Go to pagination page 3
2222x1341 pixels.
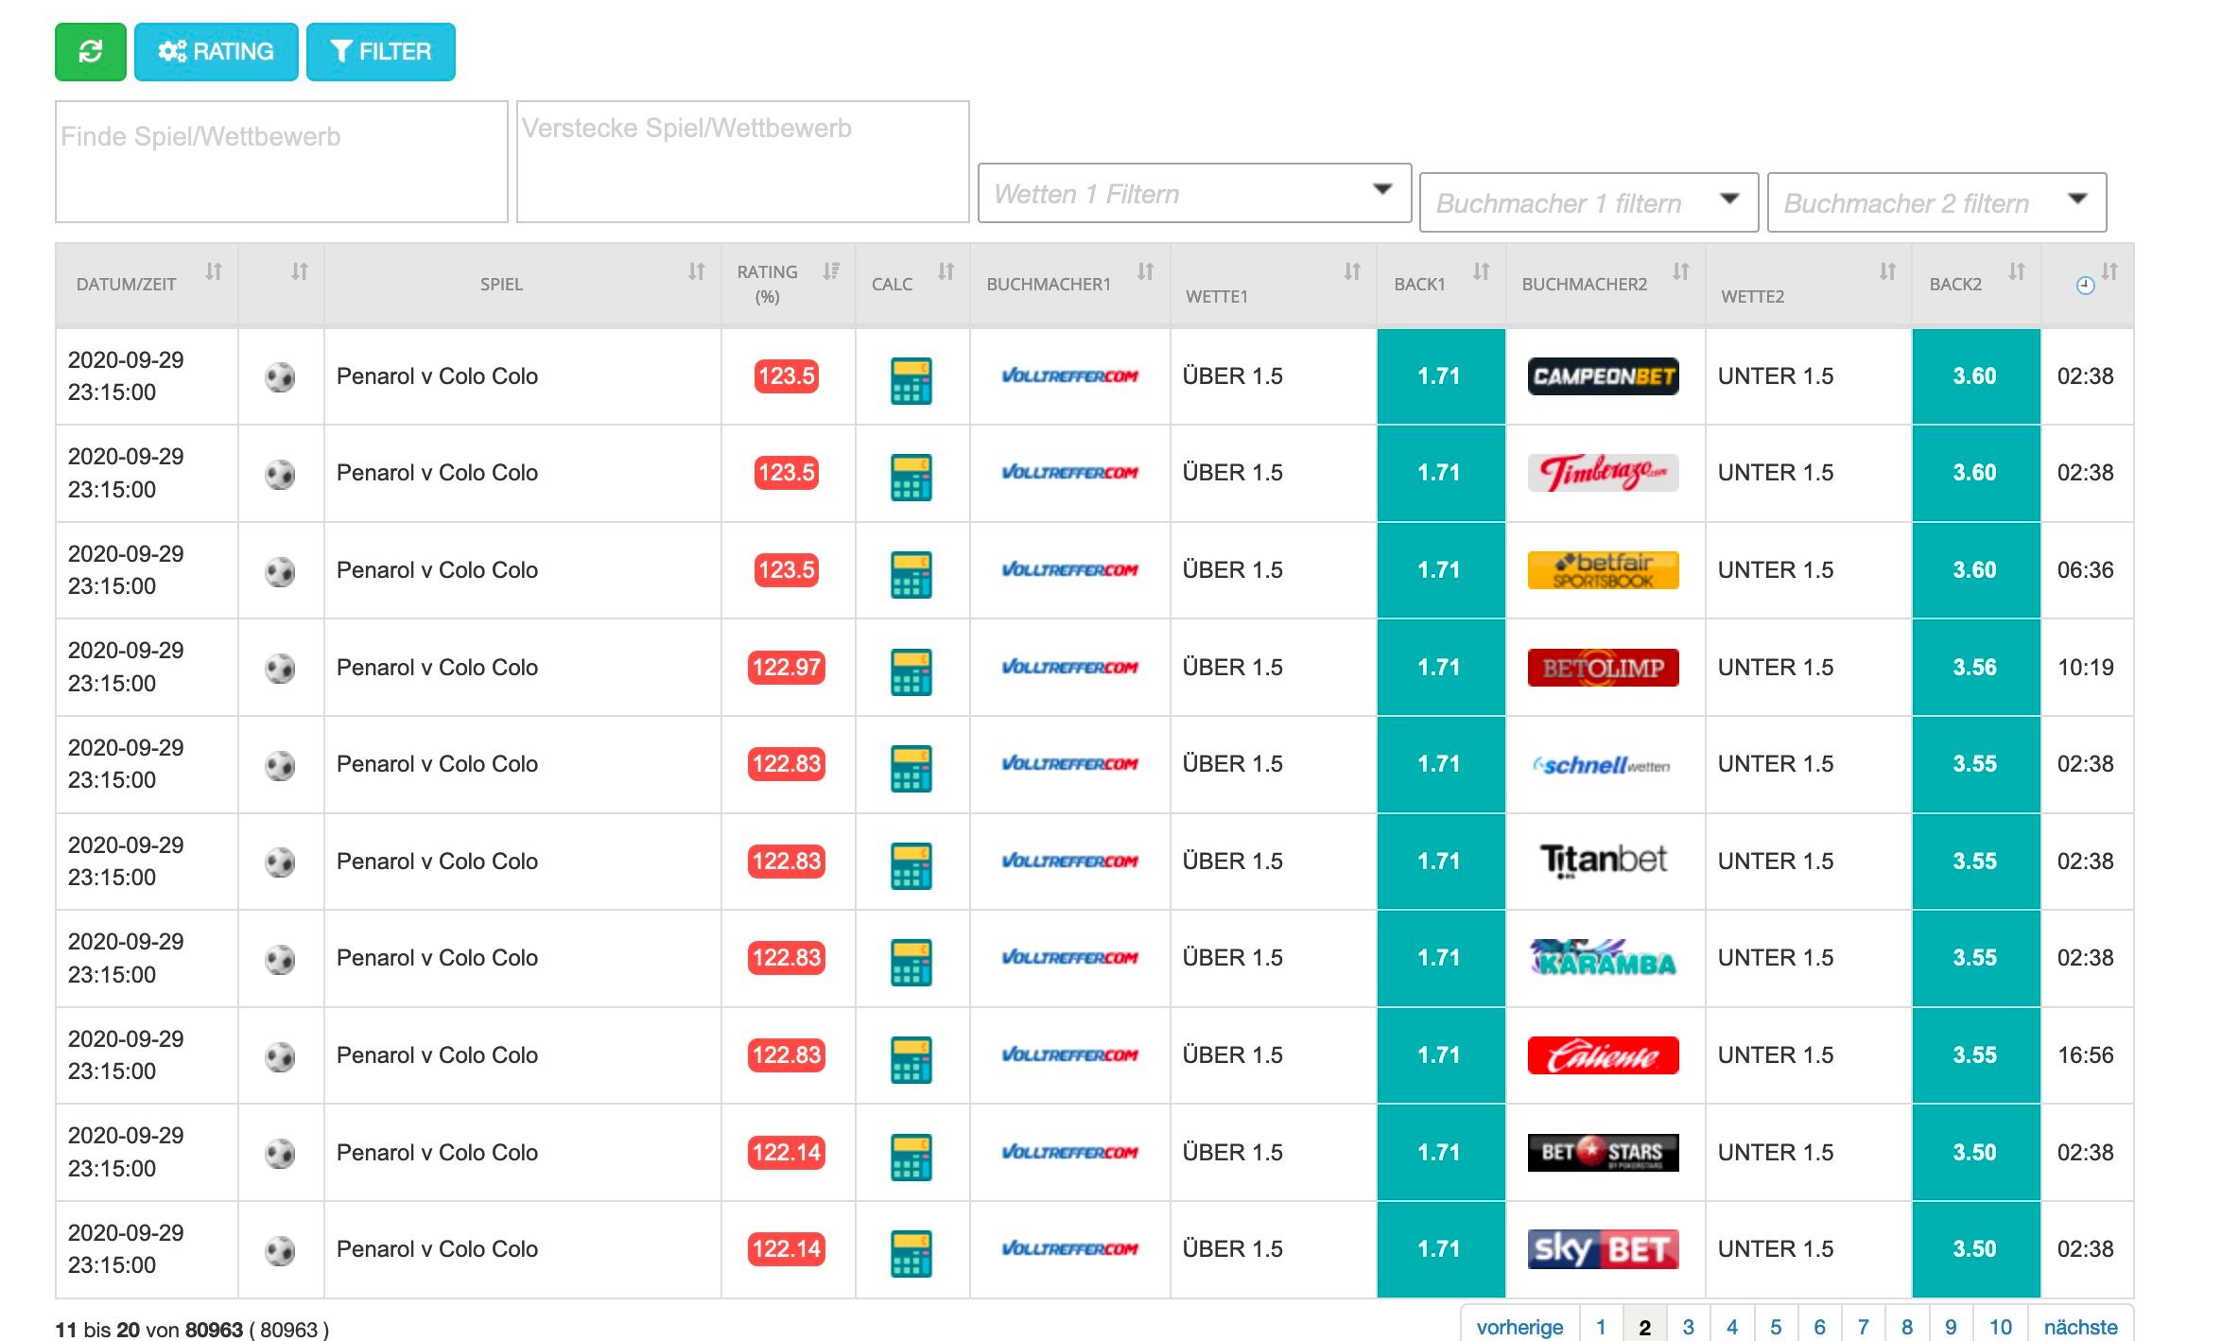(1689, 1327)
